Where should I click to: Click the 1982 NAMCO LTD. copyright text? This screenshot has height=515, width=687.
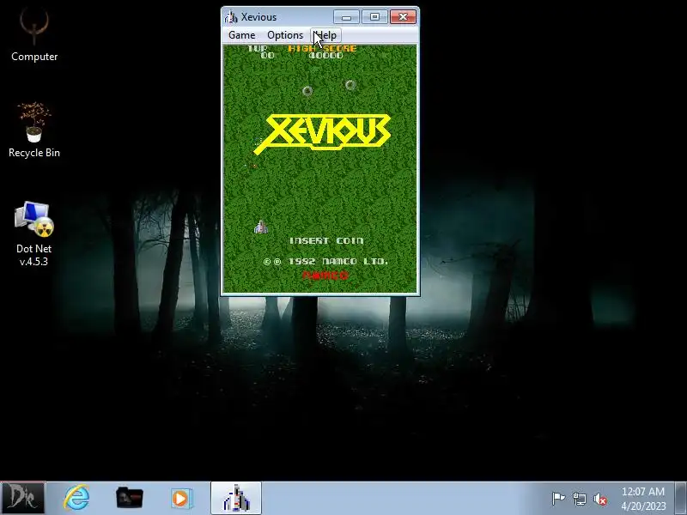tap(325, 262)
